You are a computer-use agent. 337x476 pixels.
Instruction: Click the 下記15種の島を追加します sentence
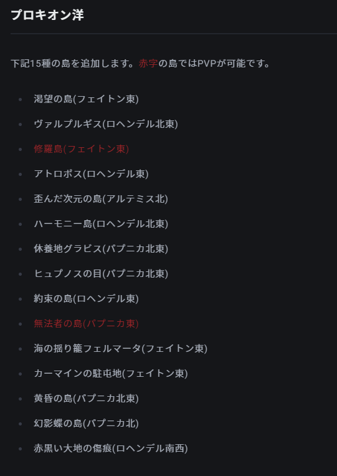[73, 64]
